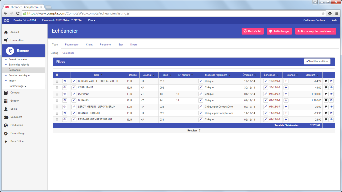Switch to the Client tab
Screen dimensions: 342x192
[x=89, y=45]
